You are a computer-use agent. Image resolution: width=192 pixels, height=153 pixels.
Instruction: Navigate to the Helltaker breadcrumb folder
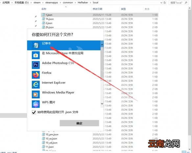[83, 2]
